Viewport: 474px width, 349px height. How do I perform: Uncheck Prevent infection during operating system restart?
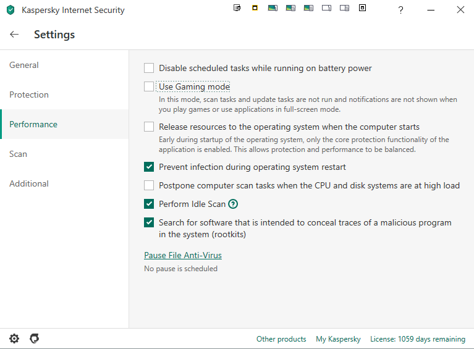click(149, 167)
